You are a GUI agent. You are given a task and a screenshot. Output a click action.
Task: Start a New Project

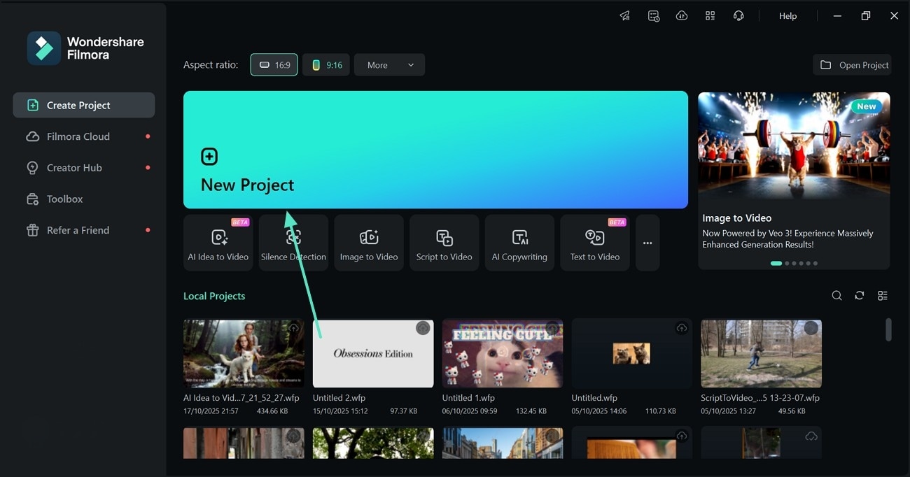(x=435, y=150)
